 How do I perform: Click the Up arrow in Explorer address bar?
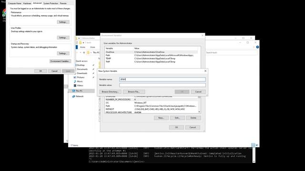84,53
